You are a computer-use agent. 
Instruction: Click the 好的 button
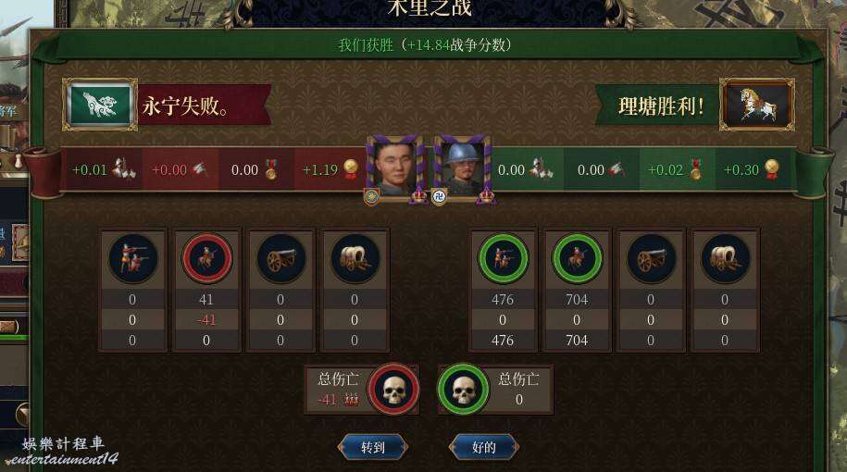[x=484, y=447]
